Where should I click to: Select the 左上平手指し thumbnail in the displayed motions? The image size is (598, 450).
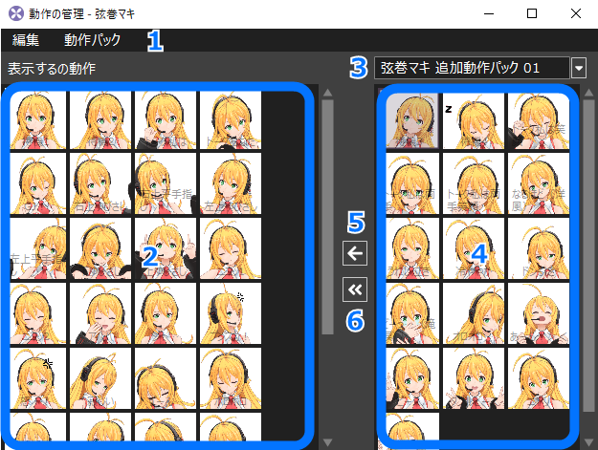click(37, 248)
